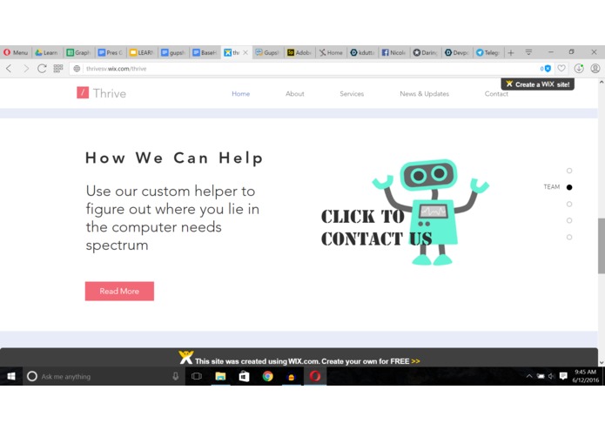Click the Create a WIX site banner

537,84
